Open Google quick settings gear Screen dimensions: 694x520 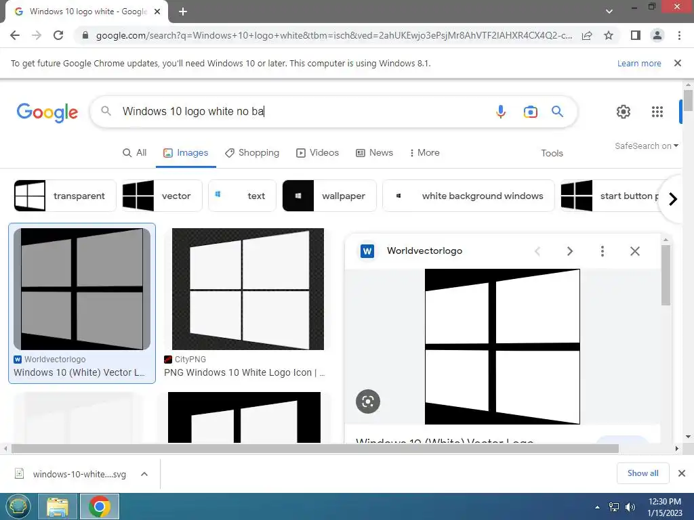click(624, 112)
